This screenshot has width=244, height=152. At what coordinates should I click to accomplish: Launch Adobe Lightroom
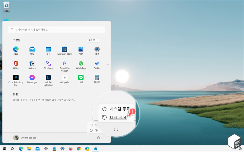[49, 80]
